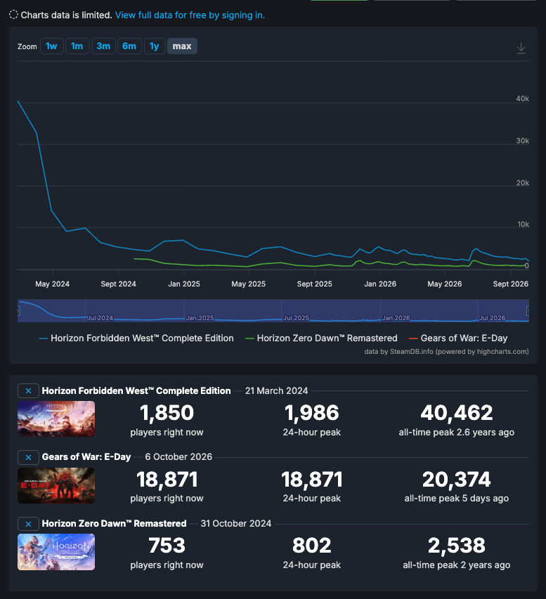Click the May 2024 x-axis label
The width and height of the screenshot is (546, 599).
(53, 284)
